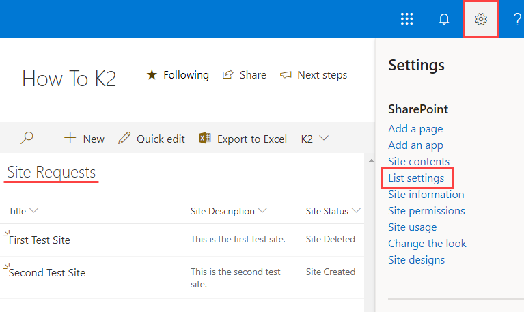This screenshot has height=312, width=524.
Task: Click the How To K2 site title
Action: point(69,79)
